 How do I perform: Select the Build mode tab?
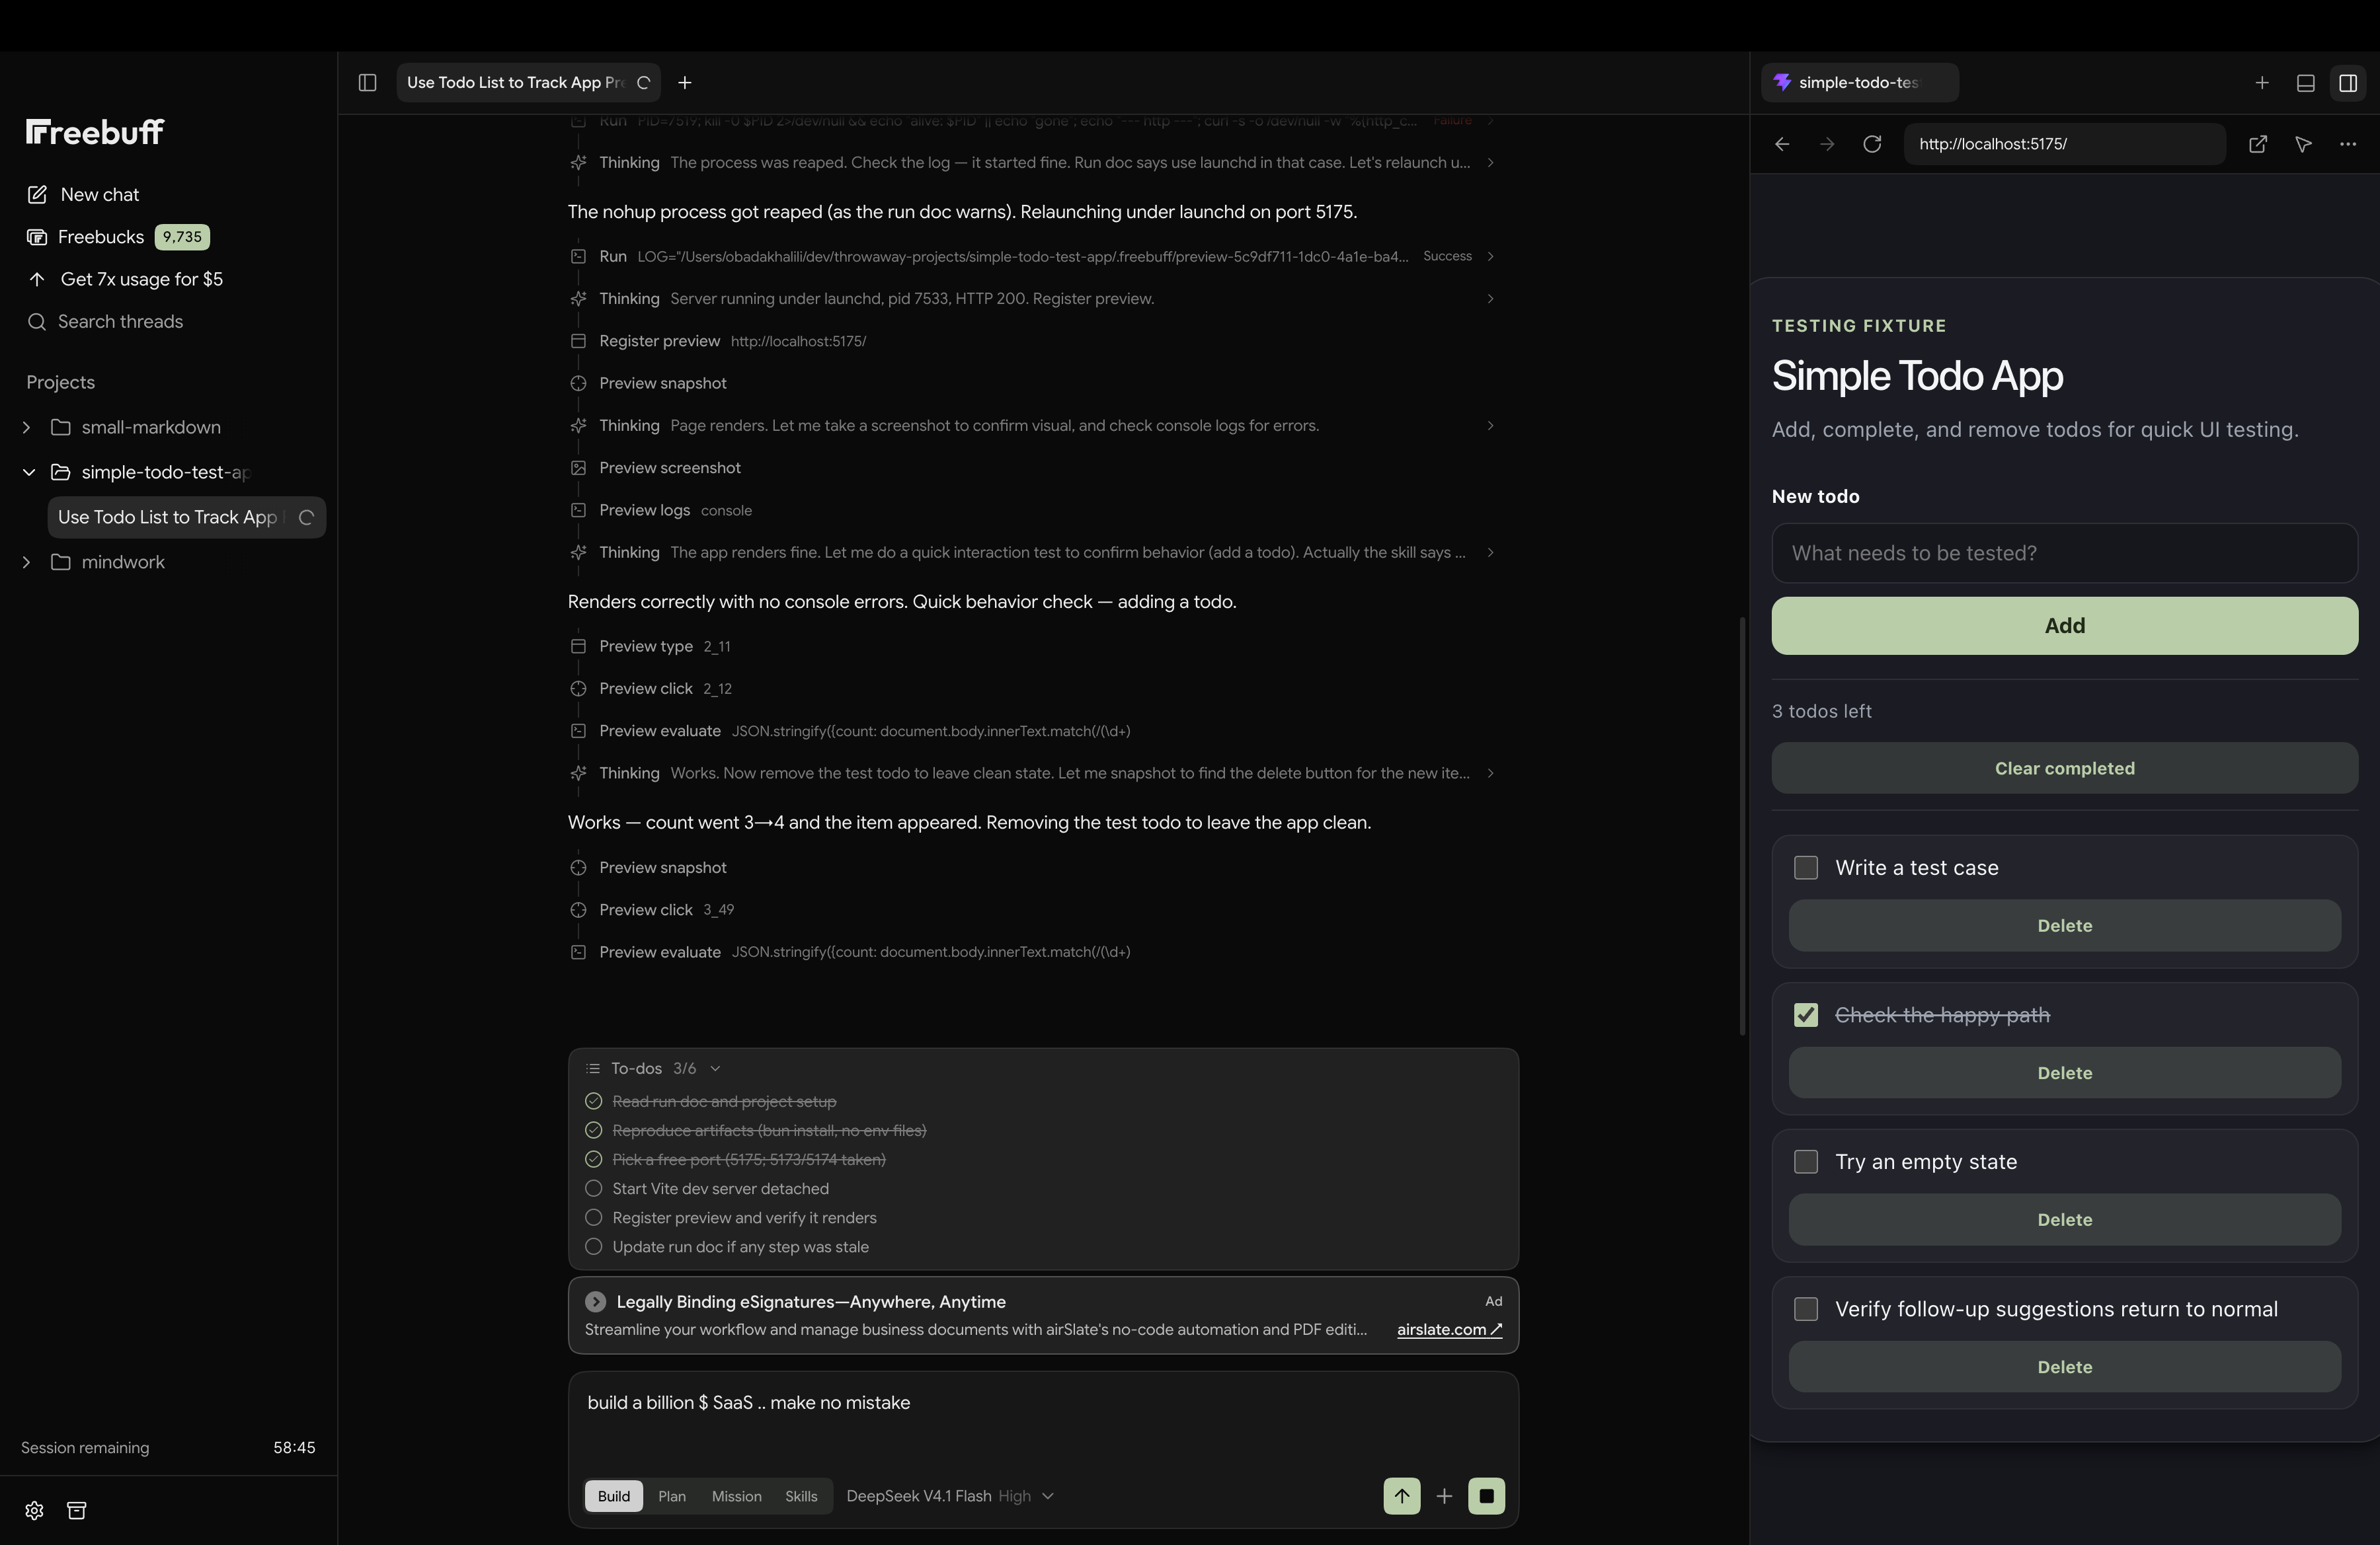click(x=614, y=1496)
